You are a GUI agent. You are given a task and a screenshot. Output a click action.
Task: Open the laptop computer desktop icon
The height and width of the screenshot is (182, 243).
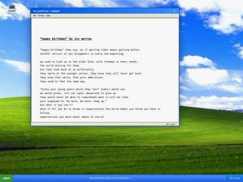pos(12,9)
